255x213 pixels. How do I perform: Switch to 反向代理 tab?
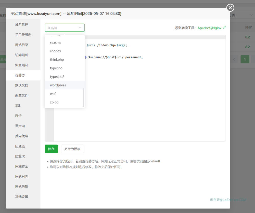coord(23,136)
